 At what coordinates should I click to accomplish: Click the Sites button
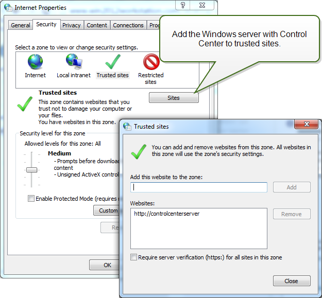click(x=174, y=98)
